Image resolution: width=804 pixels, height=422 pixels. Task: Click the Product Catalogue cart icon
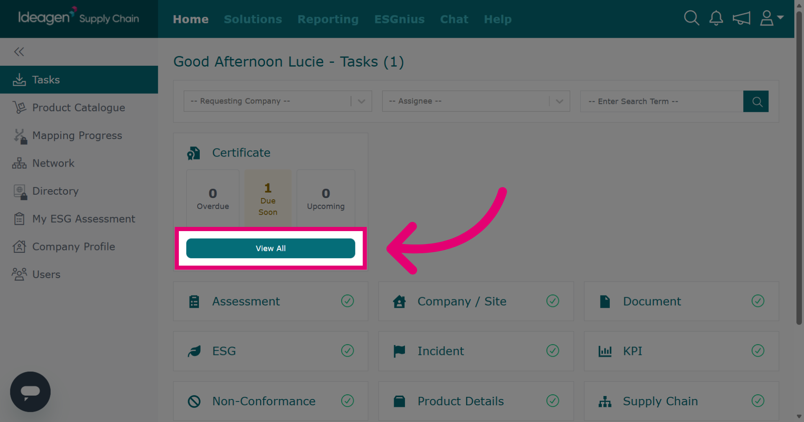point(19,108)
